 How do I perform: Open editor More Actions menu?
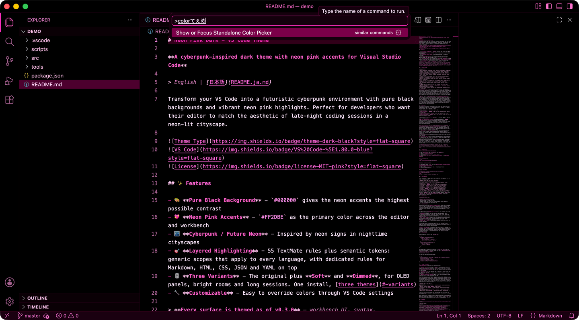449,20
